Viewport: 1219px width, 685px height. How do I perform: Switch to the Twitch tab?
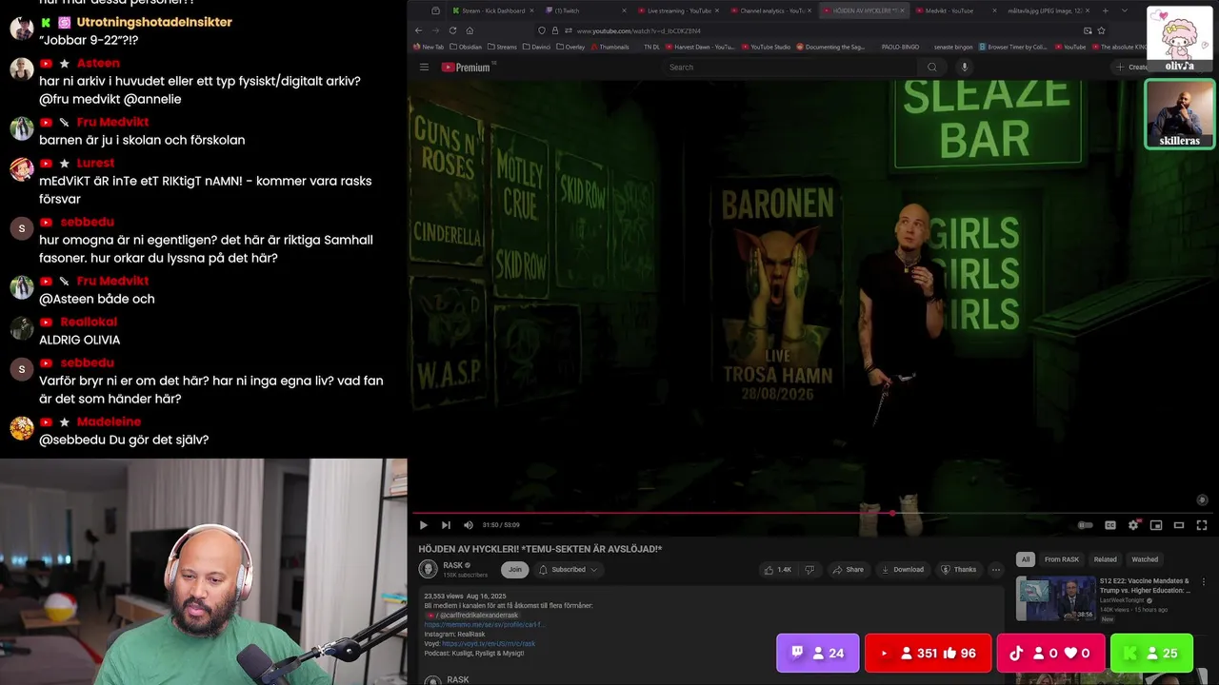click(585, 10)
